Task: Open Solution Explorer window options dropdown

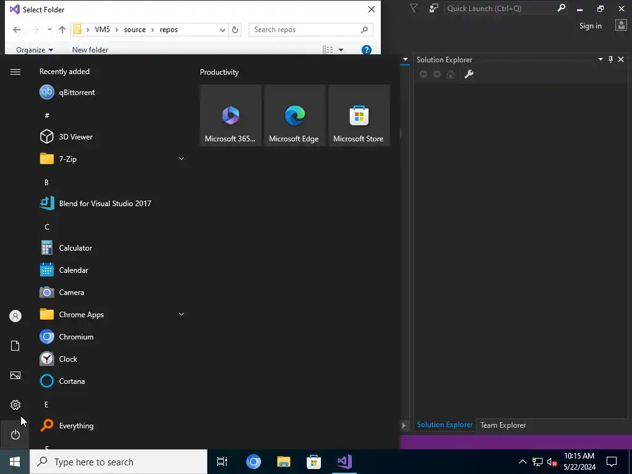Action: (600, 59)
